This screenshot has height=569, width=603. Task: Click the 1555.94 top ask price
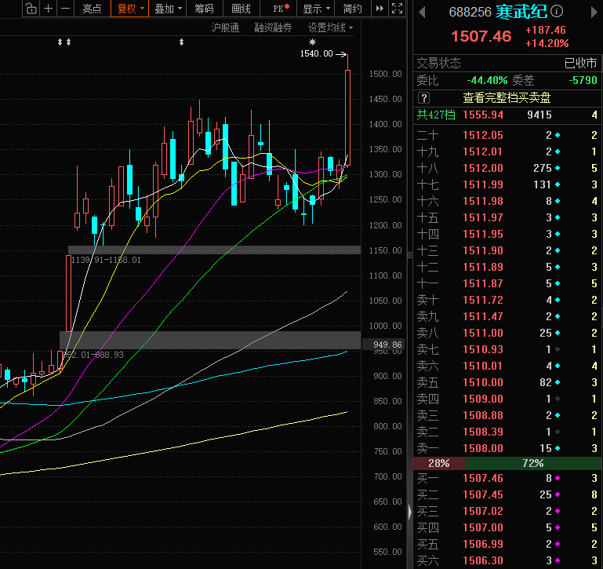tap(482, 115)
